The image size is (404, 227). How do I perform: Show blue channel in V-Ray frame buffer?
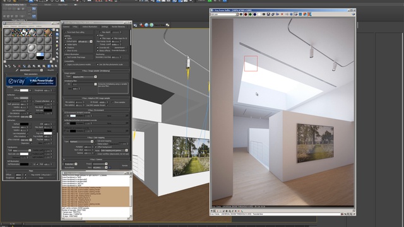255,15
